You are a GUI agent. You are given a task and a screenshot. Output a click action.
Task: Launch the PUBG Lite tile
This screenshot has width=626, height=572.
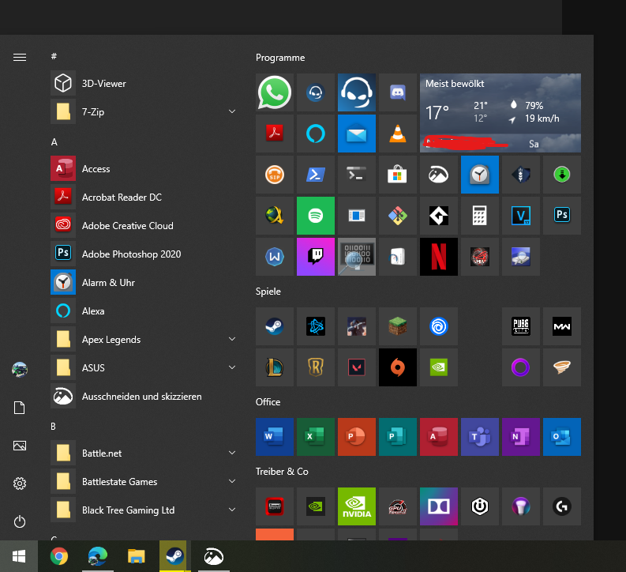click(x=520, y=326)
